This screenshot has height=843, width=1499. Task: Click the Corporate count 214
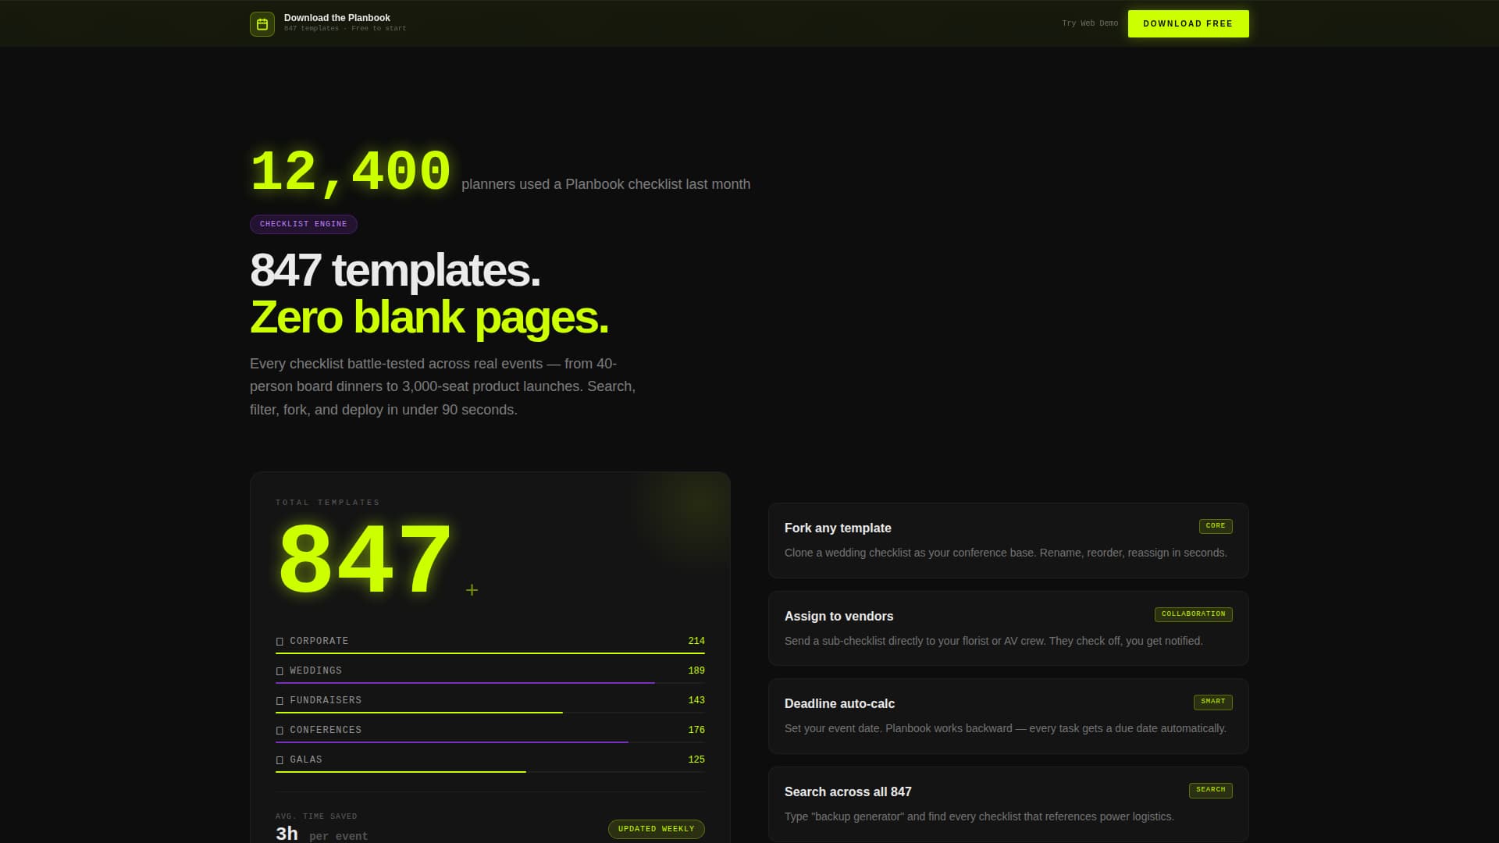[x=696, y=641]
